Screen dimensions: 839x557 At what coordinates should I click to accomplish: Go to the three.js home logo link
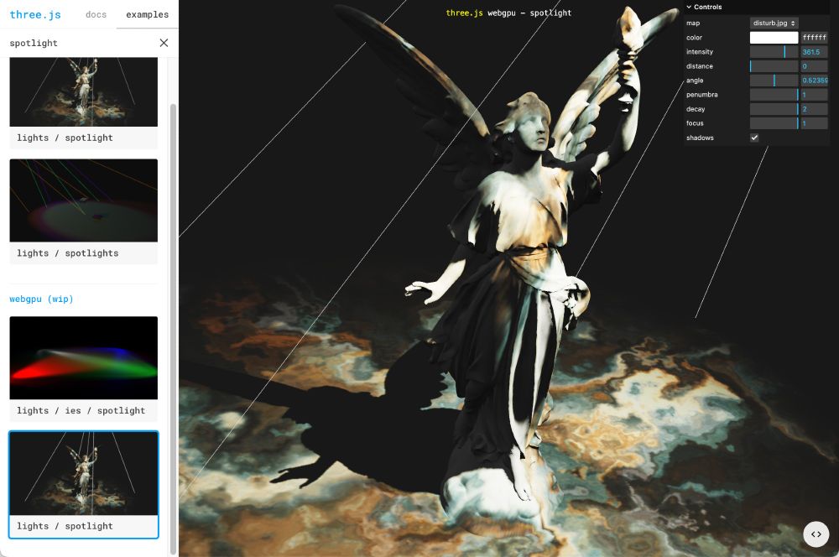[35, 14]
